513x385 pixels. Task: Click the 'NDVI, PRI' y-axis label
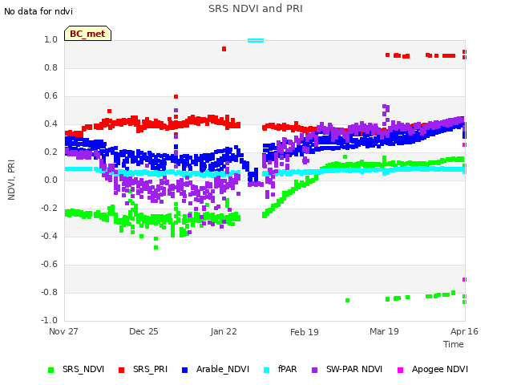click(11, 180)
